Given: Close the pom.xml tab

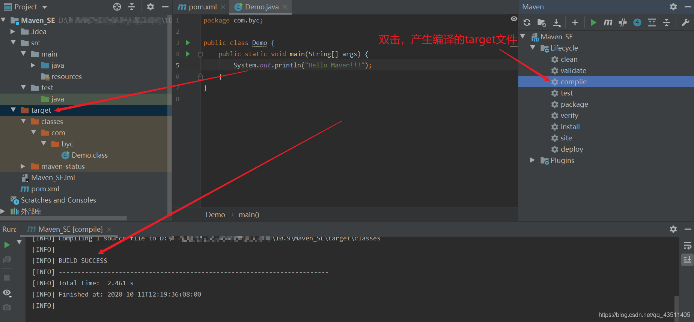Looking at the screenshot, I should pyautogui.click(x=223, y=7).
